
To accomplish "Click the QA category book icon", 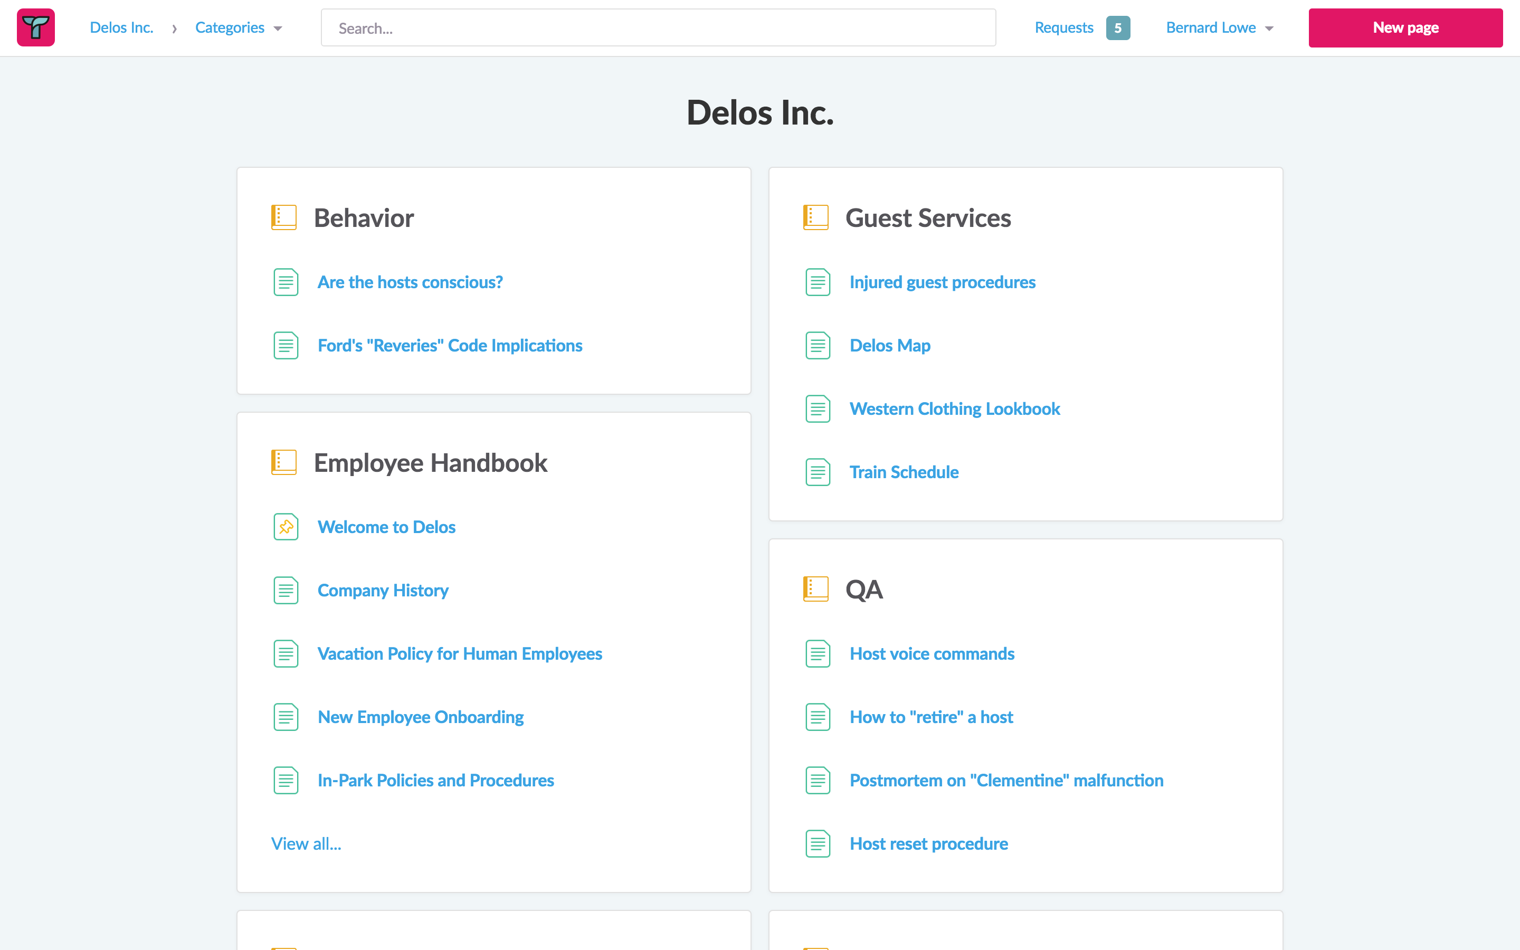I will (815, 590).
